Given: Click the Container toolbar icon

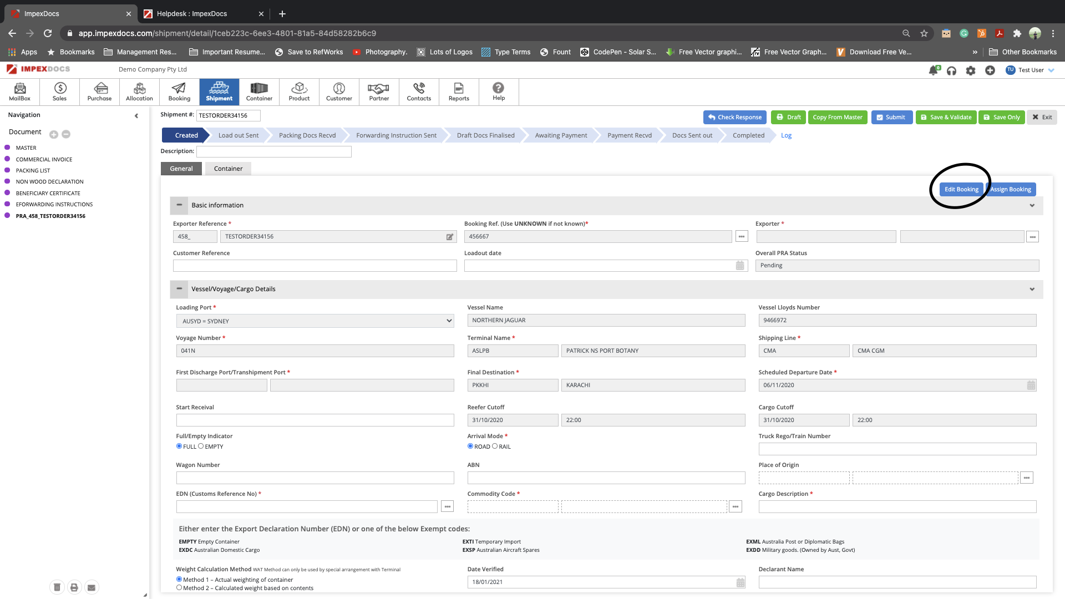Looking at the screenshot, I should [259, 92].
